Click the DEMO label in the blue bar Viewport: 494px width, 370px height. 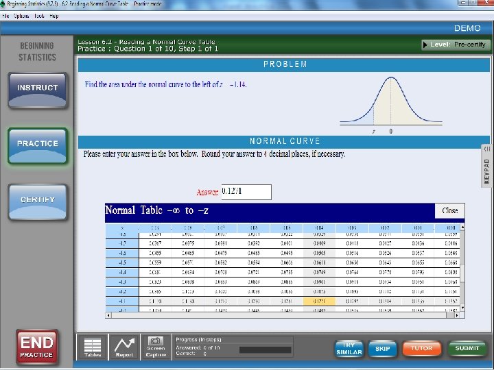coord(467,28)
